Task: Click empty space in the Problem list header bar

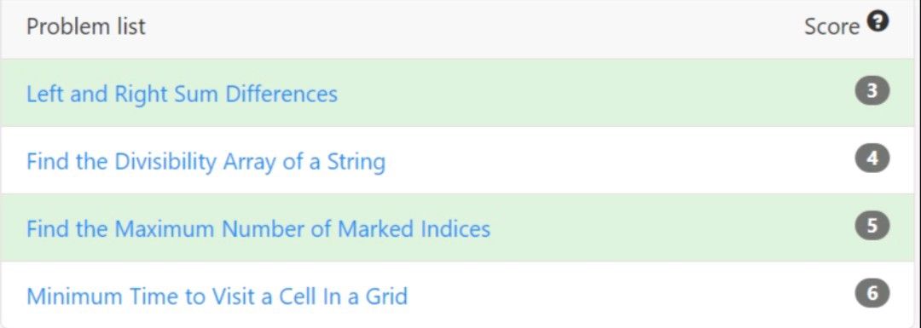Action: (470, 27)
